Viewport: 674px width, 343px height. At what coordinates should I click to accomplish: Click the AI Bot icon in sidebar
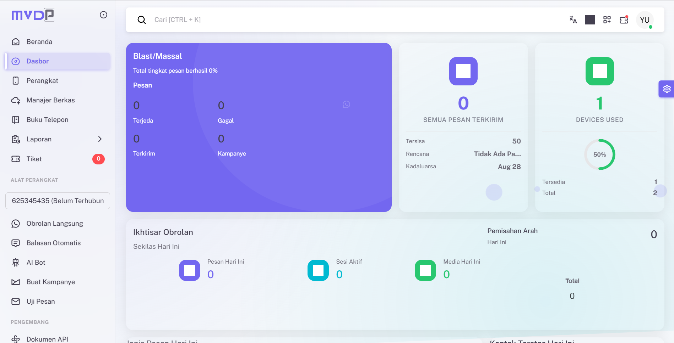pyautogui.click(x=16, y=263)
